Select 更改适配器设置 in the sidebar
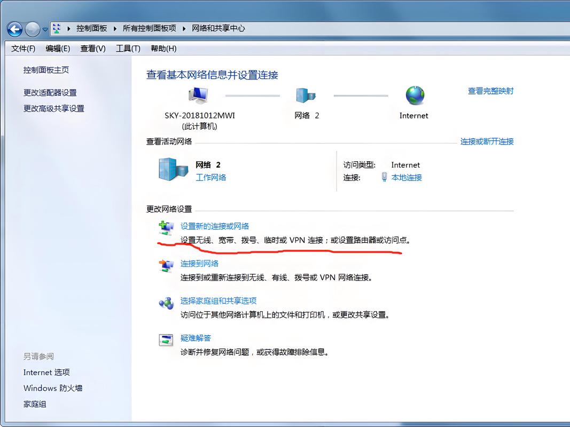570x427 pixels. click(x=50, y=92)
